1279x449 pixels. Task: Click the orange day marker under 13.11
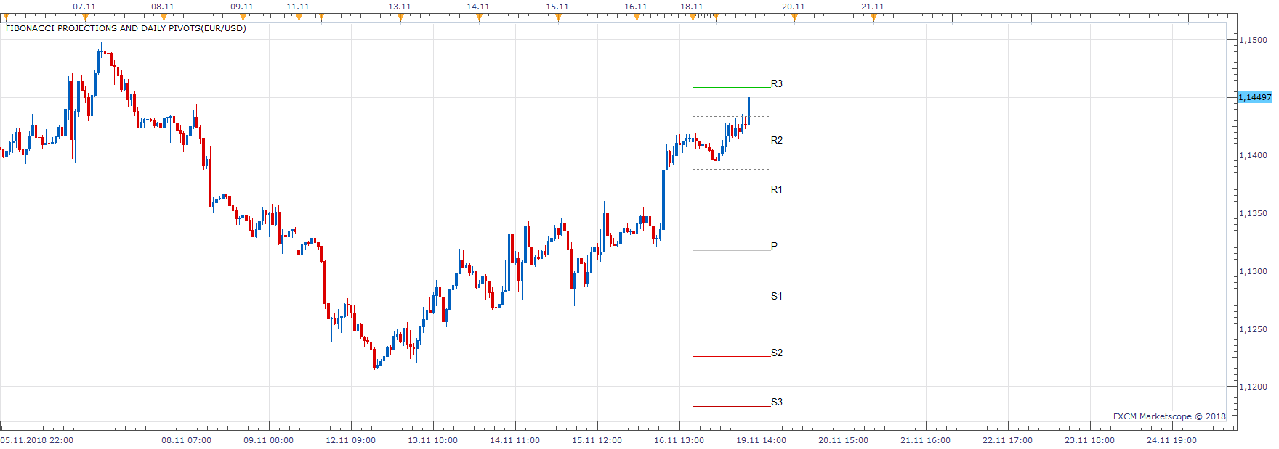[400, 18]
